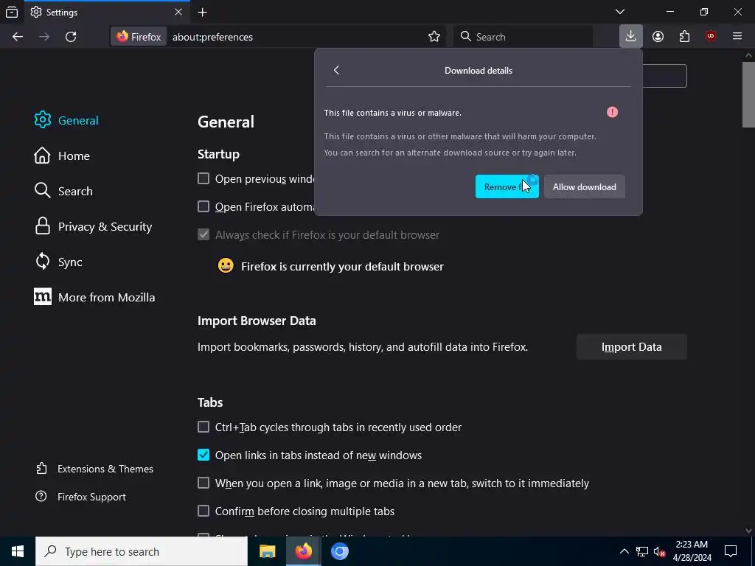Open File Explorer from the taskbar

(267, 551)
